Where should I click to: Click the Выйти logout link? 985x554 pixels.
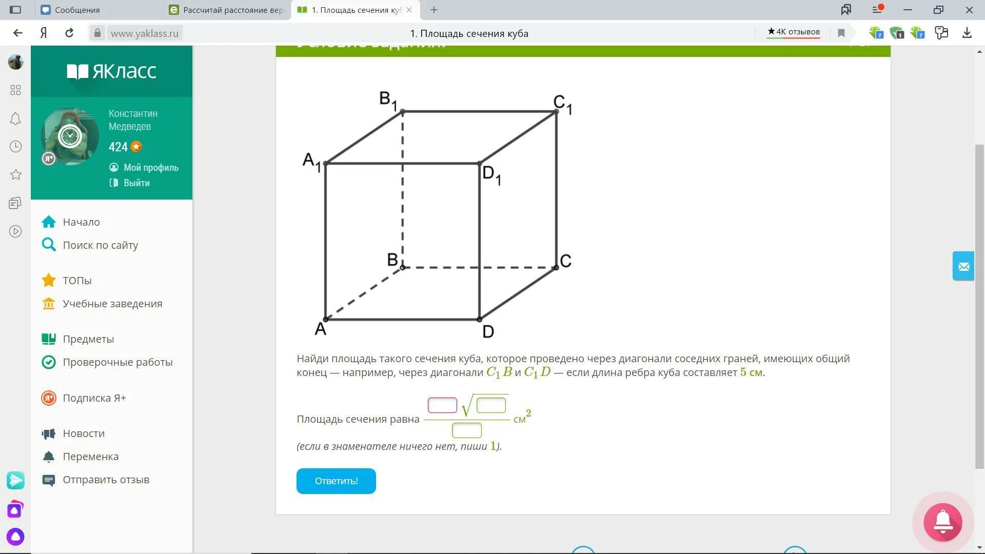pyautogui.click(x=136, y=183)
